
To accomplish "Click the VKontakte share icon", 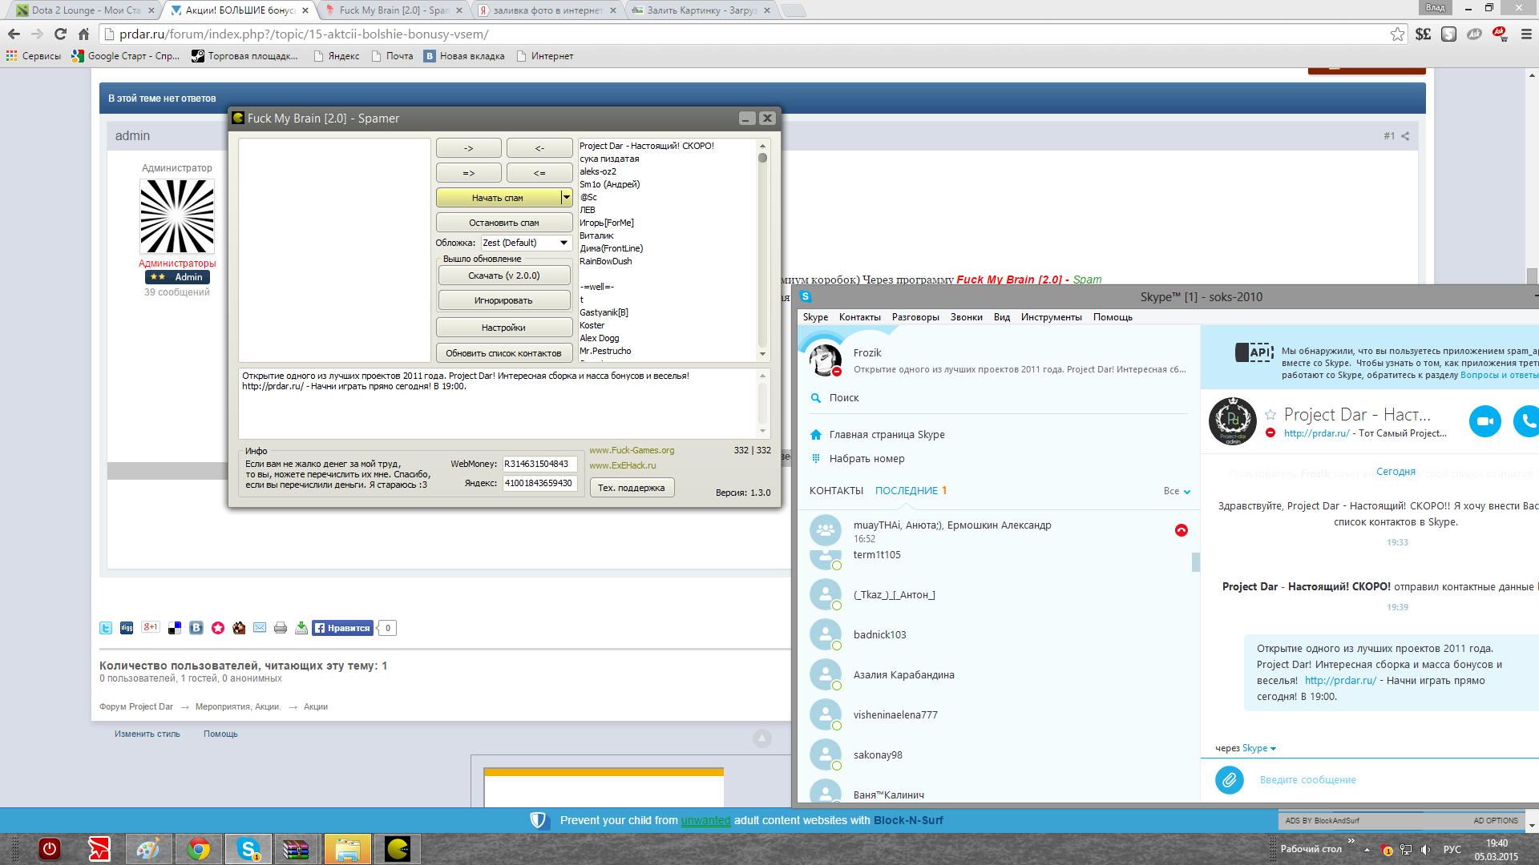I will 196,628.
